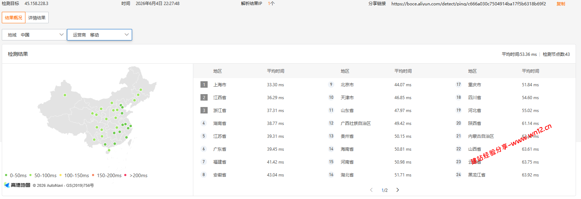
Task: Click the 河南省 region cell
Action: click(x=347, y=162)
